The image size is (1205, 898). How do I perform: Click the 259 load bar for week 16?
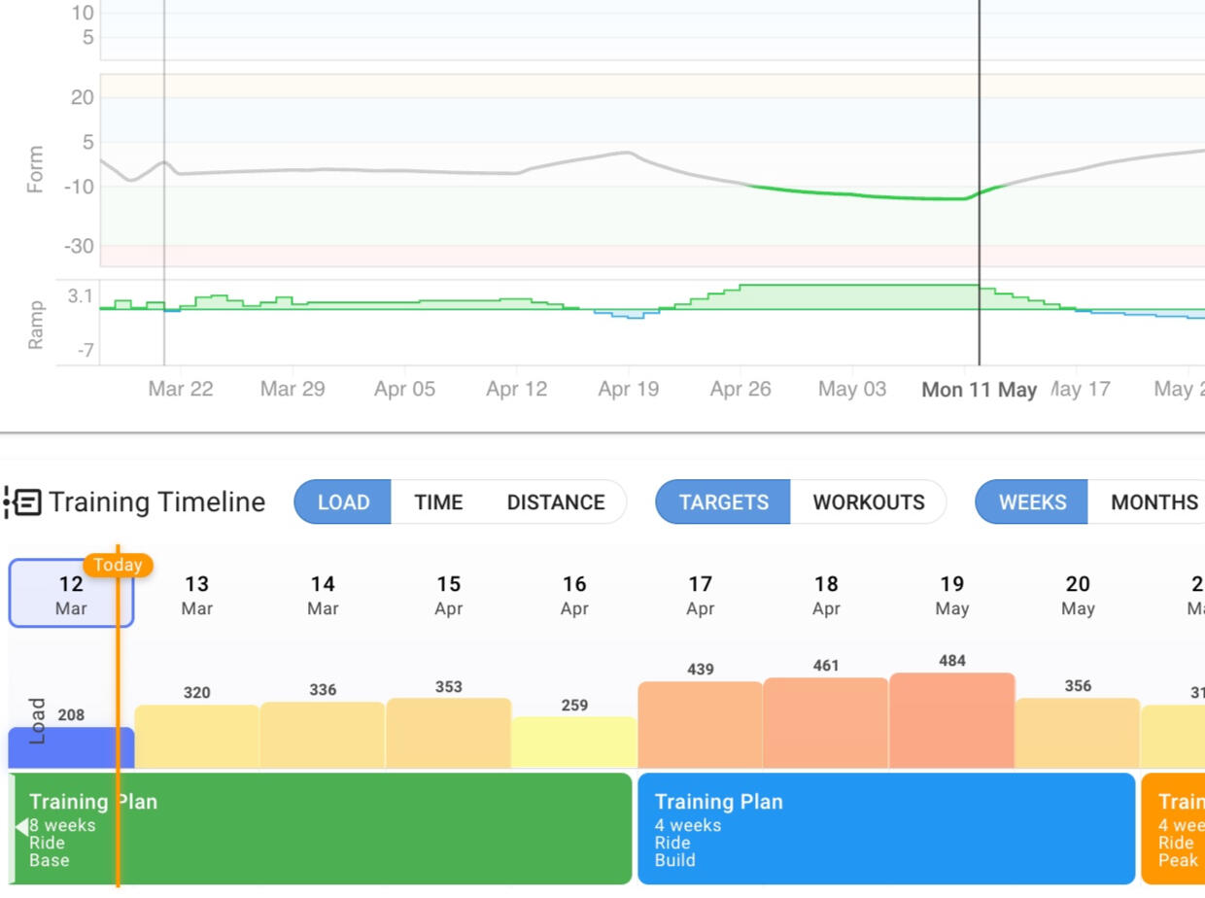tap(574, 743)
